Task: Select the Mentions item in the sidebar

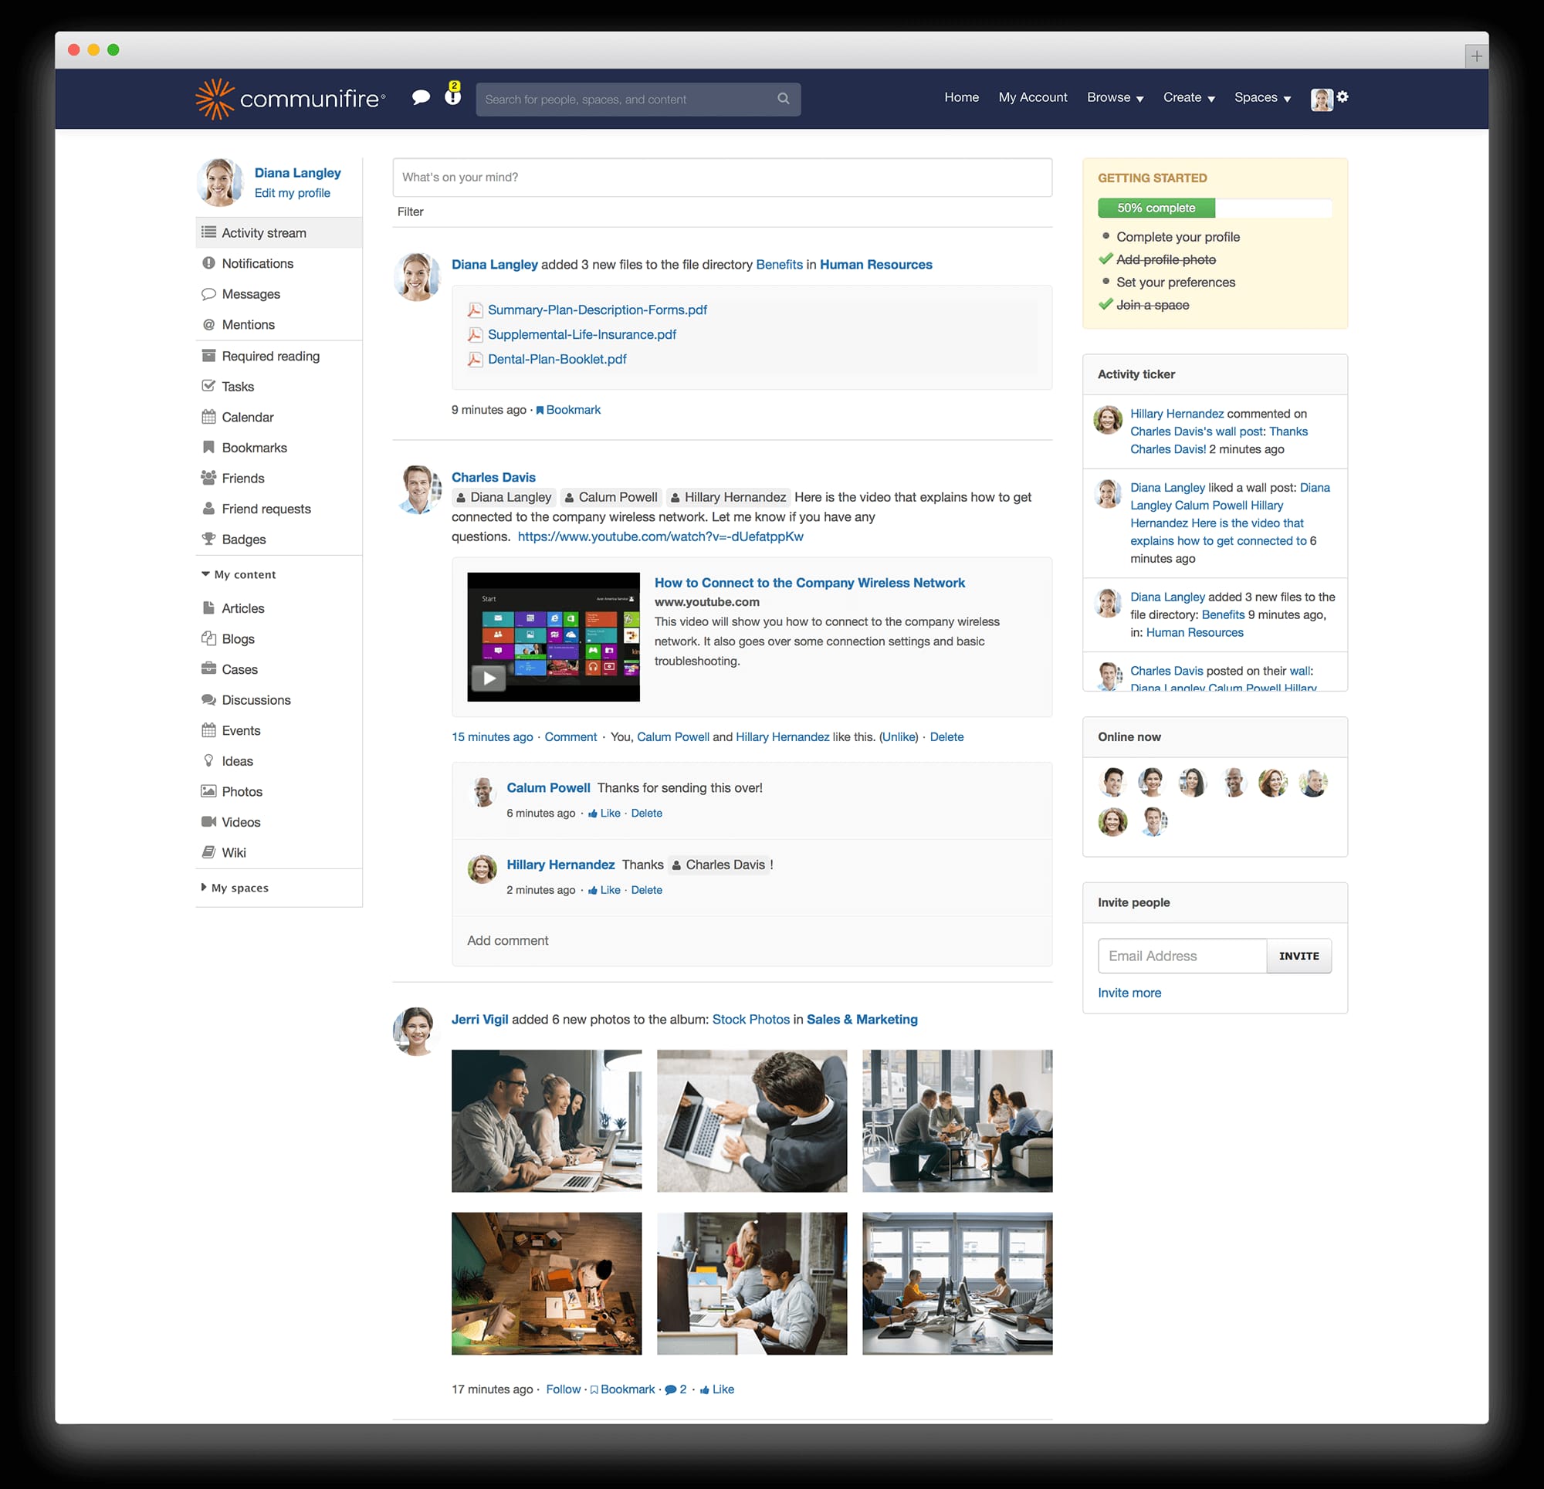Action: [248, 325]
